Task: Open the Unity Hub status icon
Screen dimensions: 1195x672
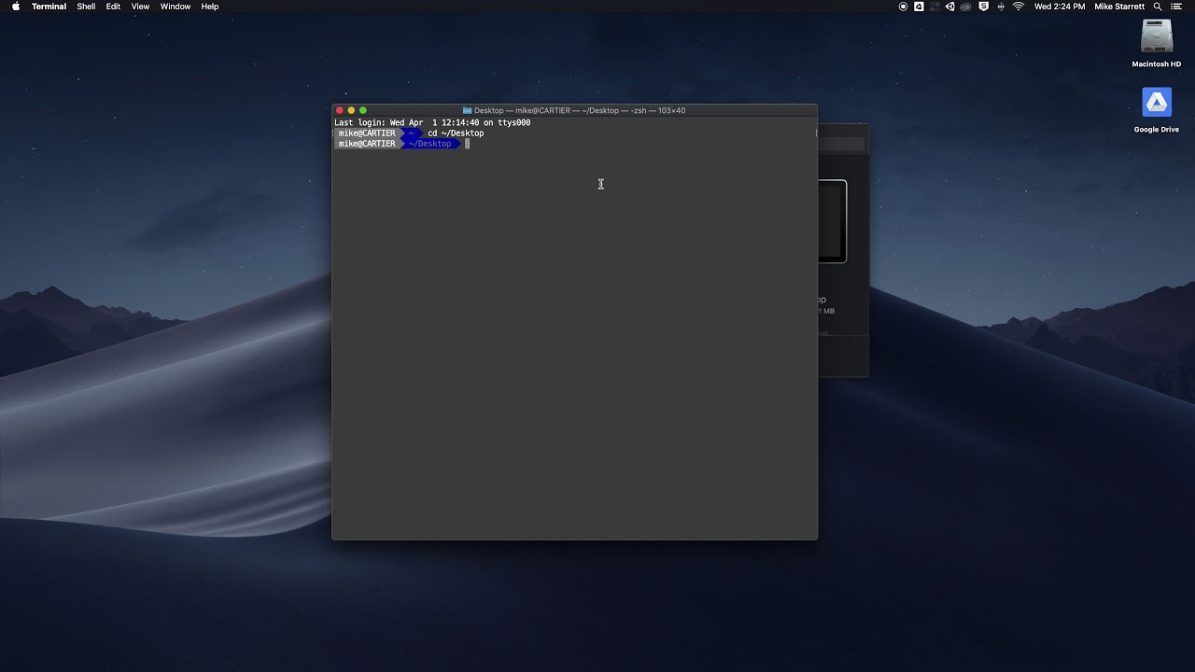Action: 950,7
